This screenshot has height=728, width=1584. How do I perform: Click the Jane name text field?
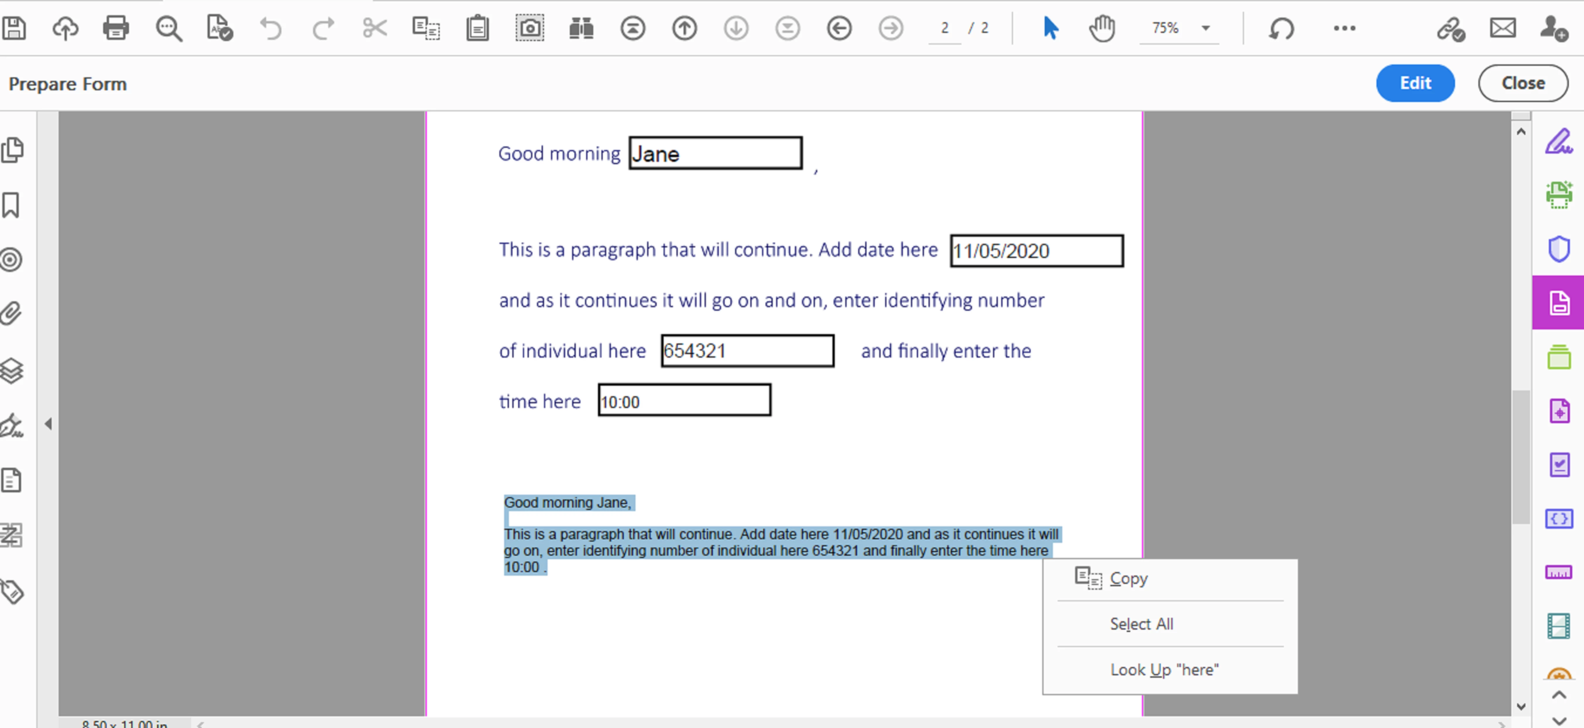pos(715,154)
